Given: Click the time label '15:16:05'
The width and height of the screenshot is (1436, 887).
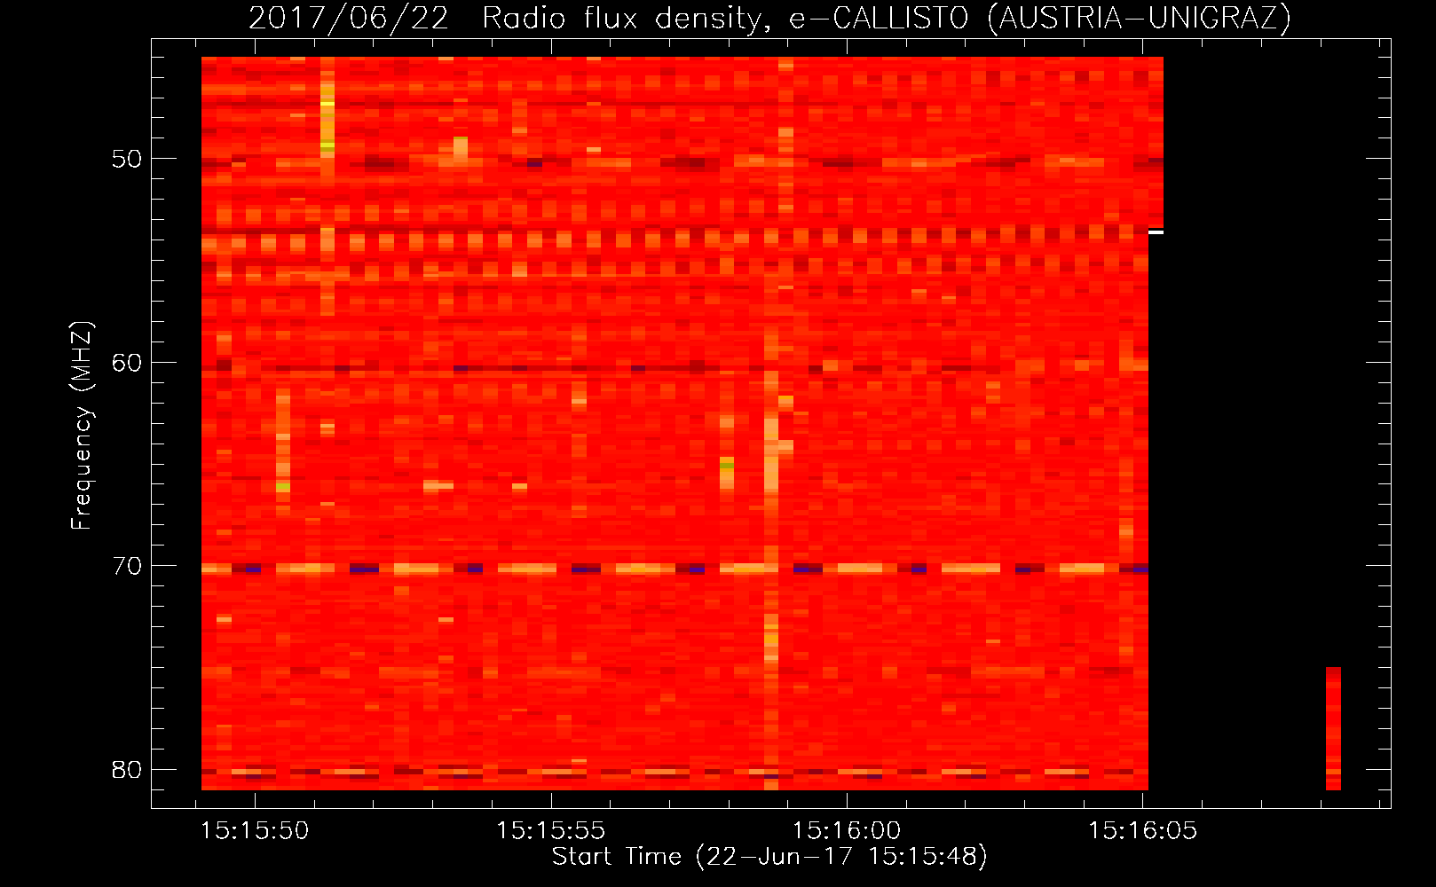Looking at the screenshot, I should [x=1142, y=830].
